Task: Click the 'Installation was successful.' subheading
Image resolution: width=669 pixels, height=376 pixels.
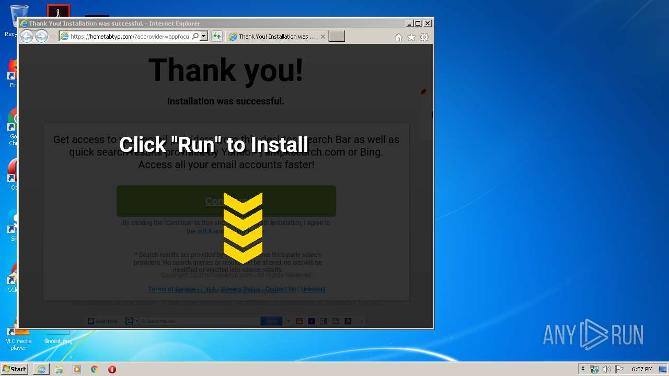Action: pyautogui.click(x=226, y=101)
